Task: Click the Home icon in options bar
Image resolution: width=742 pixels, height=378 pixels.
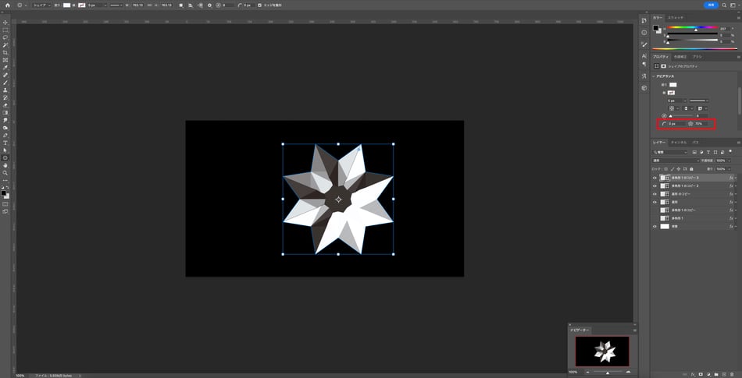Action: [x=9, y=5]
